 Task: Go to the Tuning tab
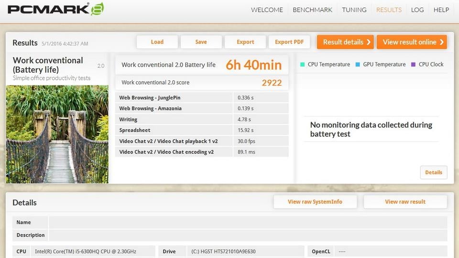[x=354, y=10]
